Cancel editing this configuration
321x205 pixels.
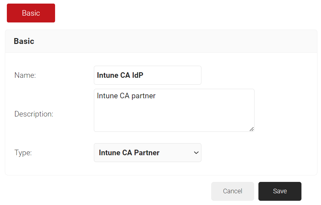(x=233, y=191)
